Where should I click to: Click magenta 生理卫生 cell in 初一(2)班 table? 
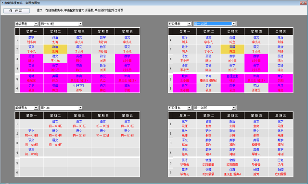point(232,78)
